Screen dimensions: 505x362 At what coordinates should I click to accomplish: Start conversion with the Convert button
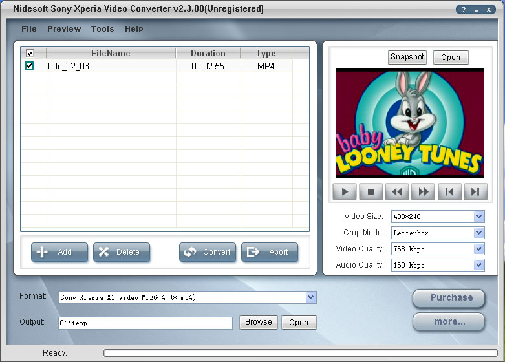(x=208, y=252)
